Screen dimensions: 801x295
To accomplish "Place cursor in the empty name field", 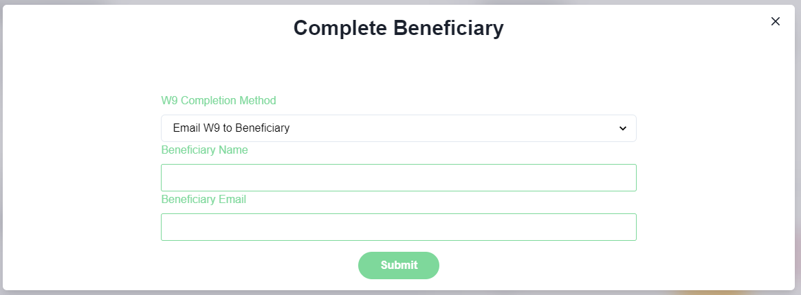I will click(x=398, y=178).
